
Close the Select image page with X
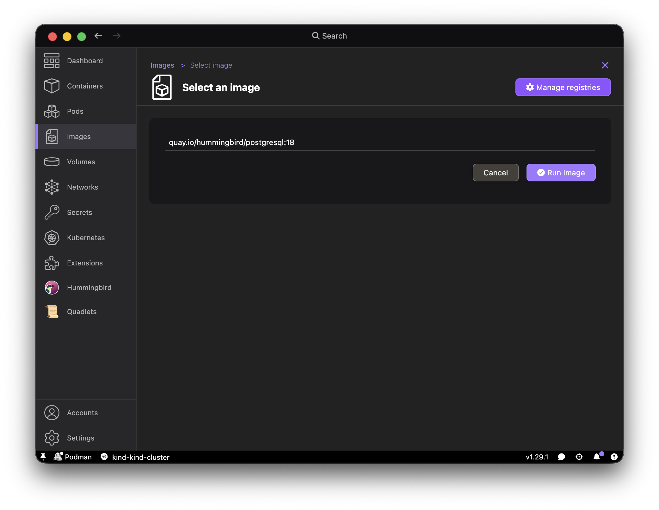pos(605,65)
